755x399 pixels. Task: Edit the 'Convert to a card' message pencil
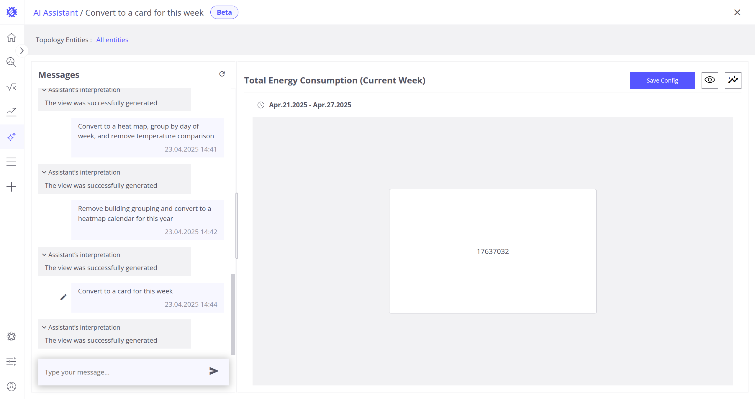click(x=63, y=297)
